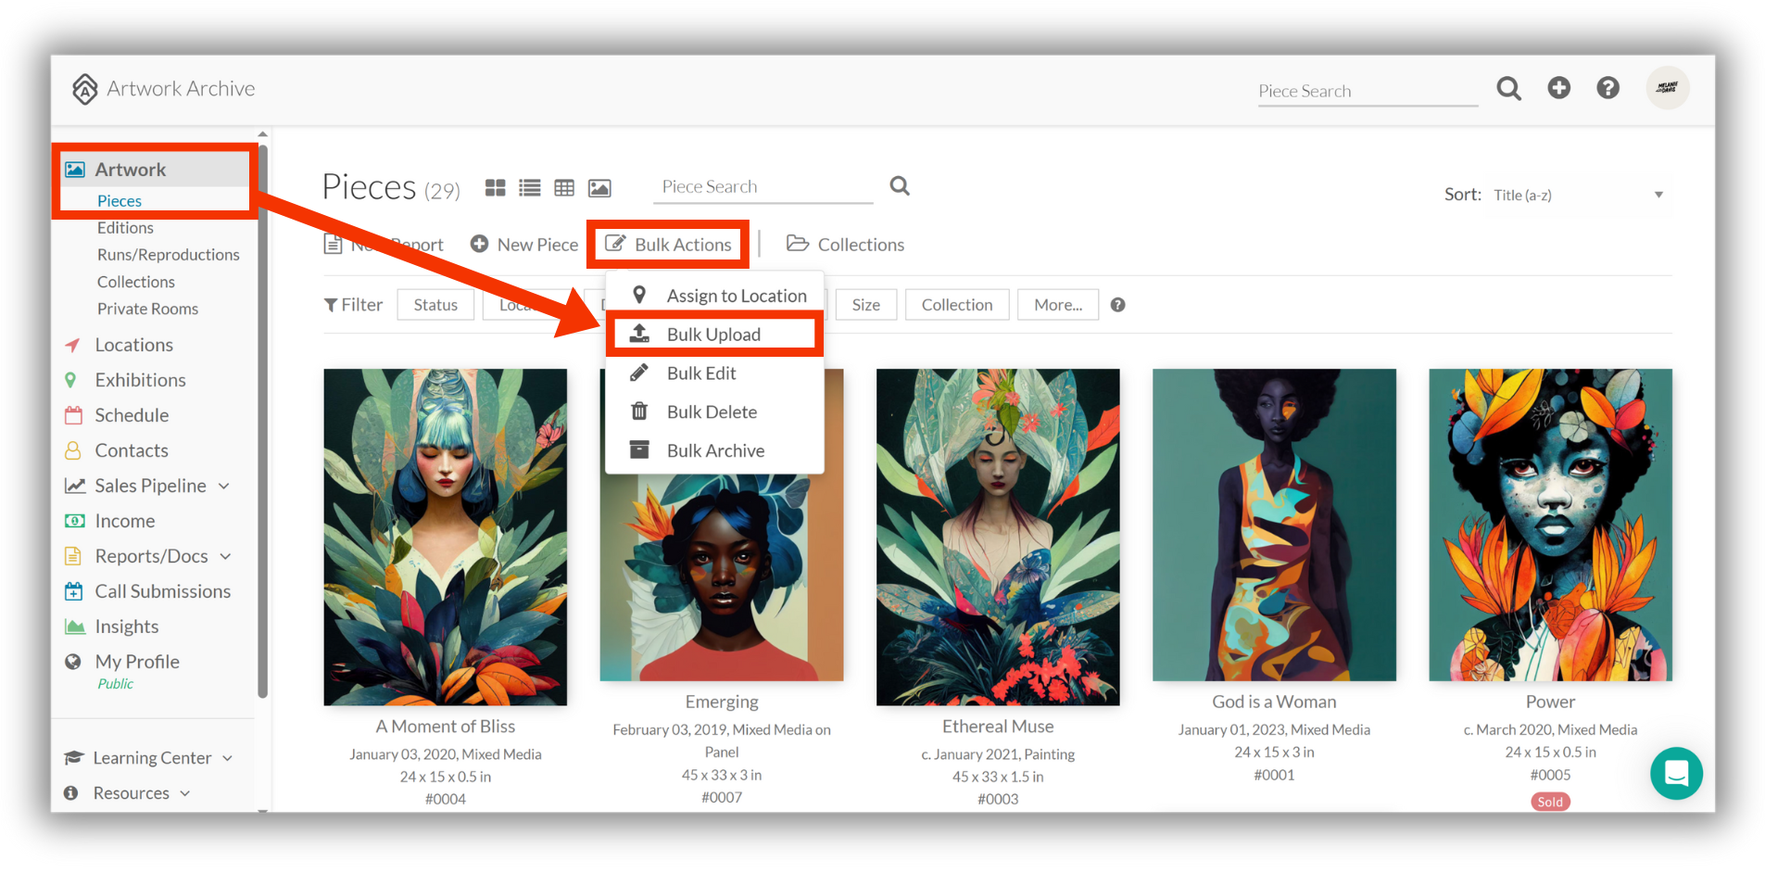Open the Status filter
Image resolution: width=1765 pixels, height=873 pixels.
pyautogui.click(x=435, y=305)
